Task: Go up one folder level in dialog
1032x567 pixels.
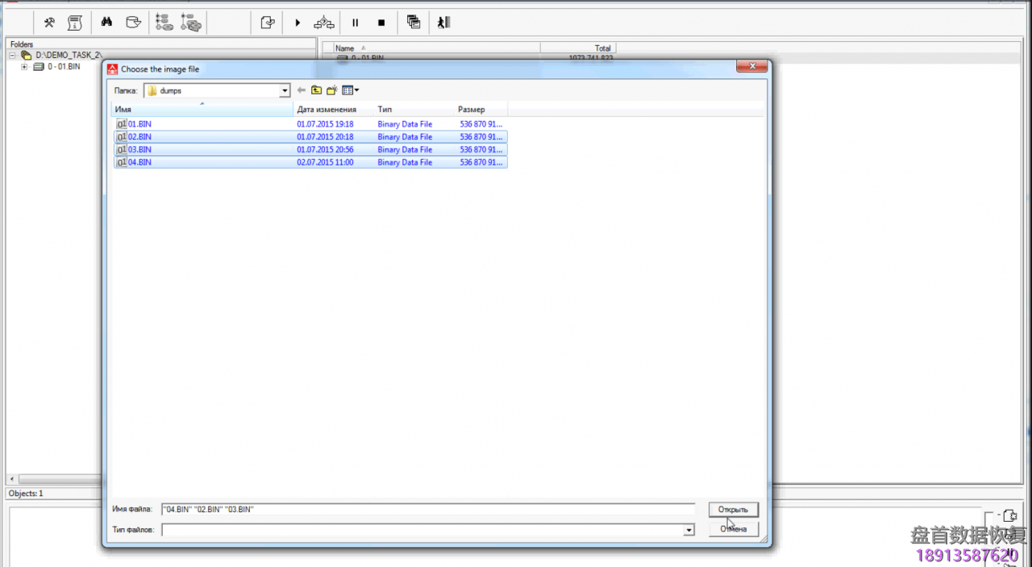Action: (316, 90)
